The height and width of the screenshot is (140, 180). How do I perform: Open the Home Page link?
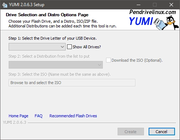click(x=18, y=116)
